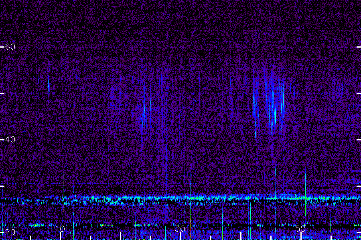Click the 40 label on the frequency axis

click(10, 140)
